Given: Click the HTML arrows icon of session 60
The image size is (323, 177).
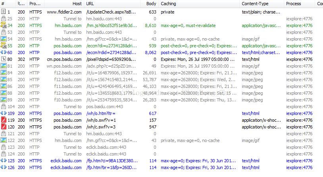Looking at the screenshot, I should click(4, 52).
